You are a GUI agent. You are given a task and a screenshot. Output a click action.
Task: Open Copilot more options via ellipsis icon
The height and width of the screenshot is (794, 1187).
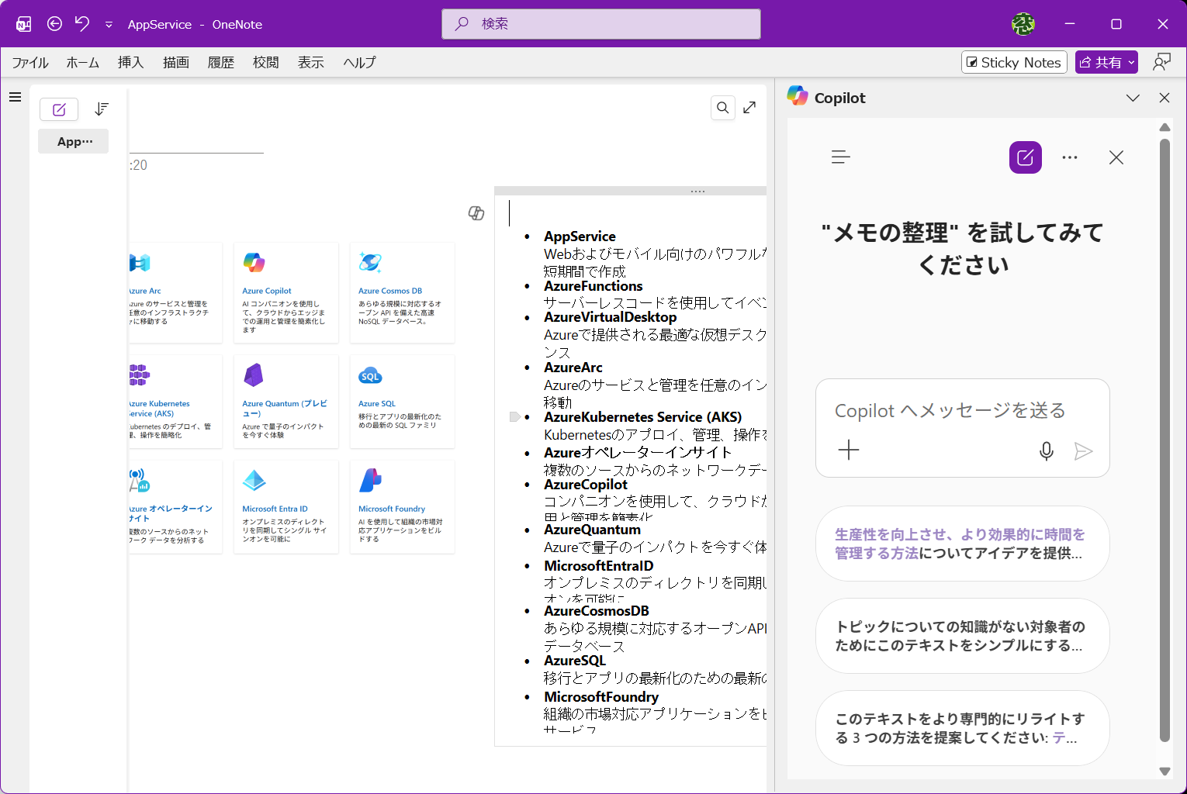pyautogui.click(x=1070, y=157)
